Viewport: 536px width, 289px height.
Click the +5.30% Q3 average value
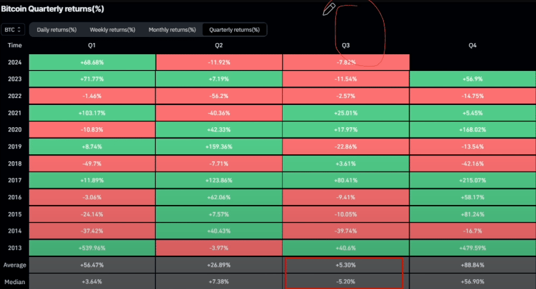point(346,265)
